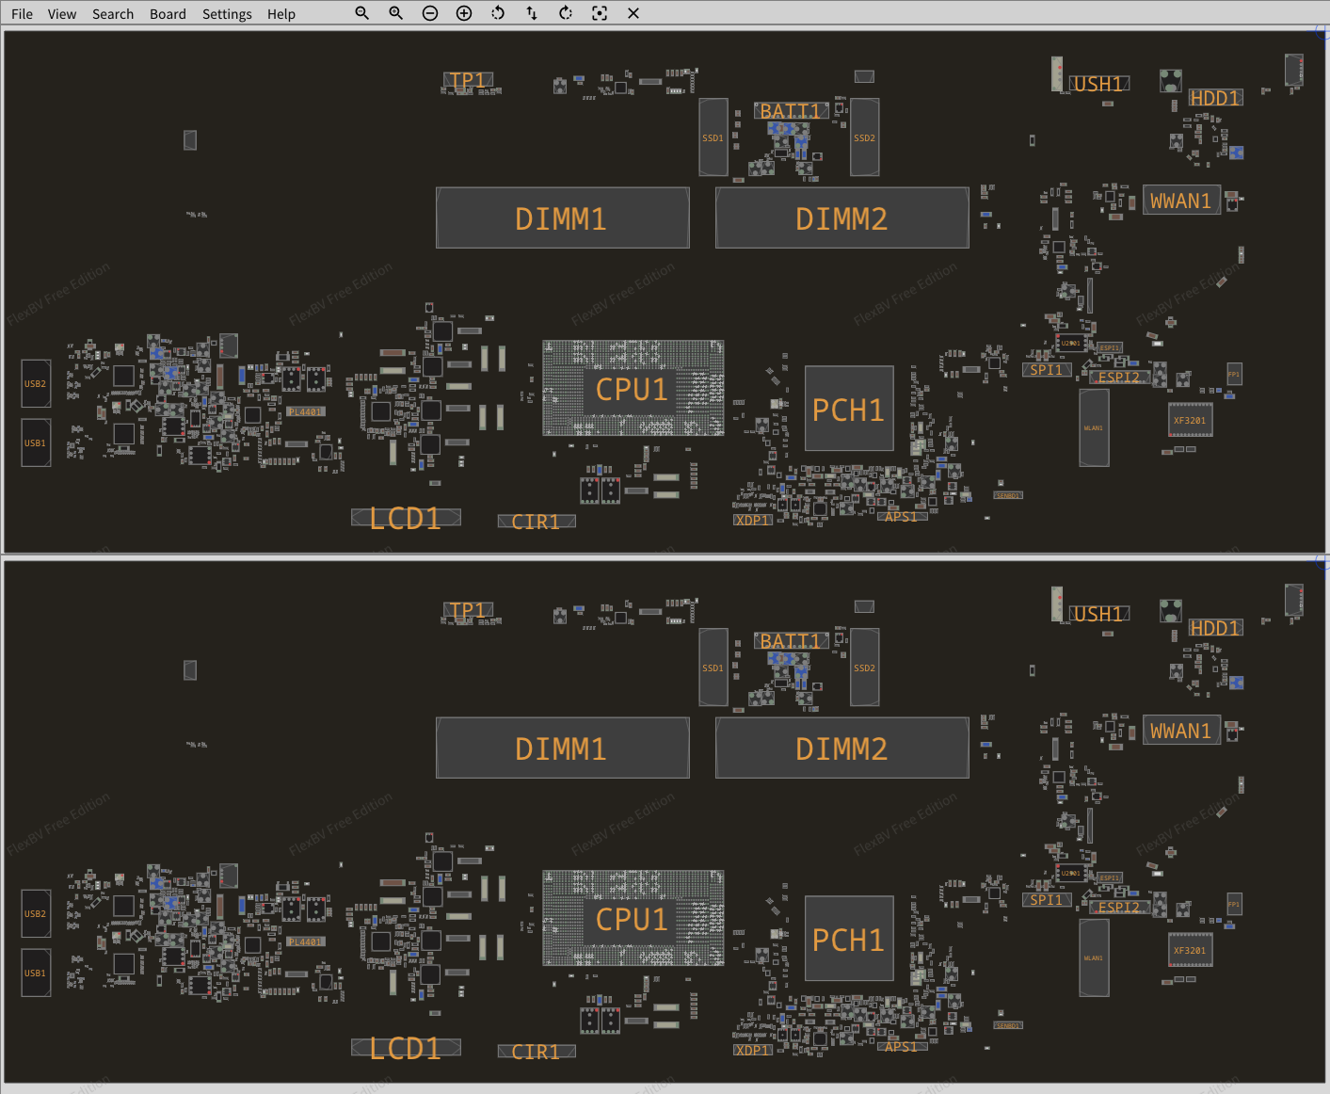This screenshot has width=1330, height=1094.
Task: Open the View menu
Action: 62,14
